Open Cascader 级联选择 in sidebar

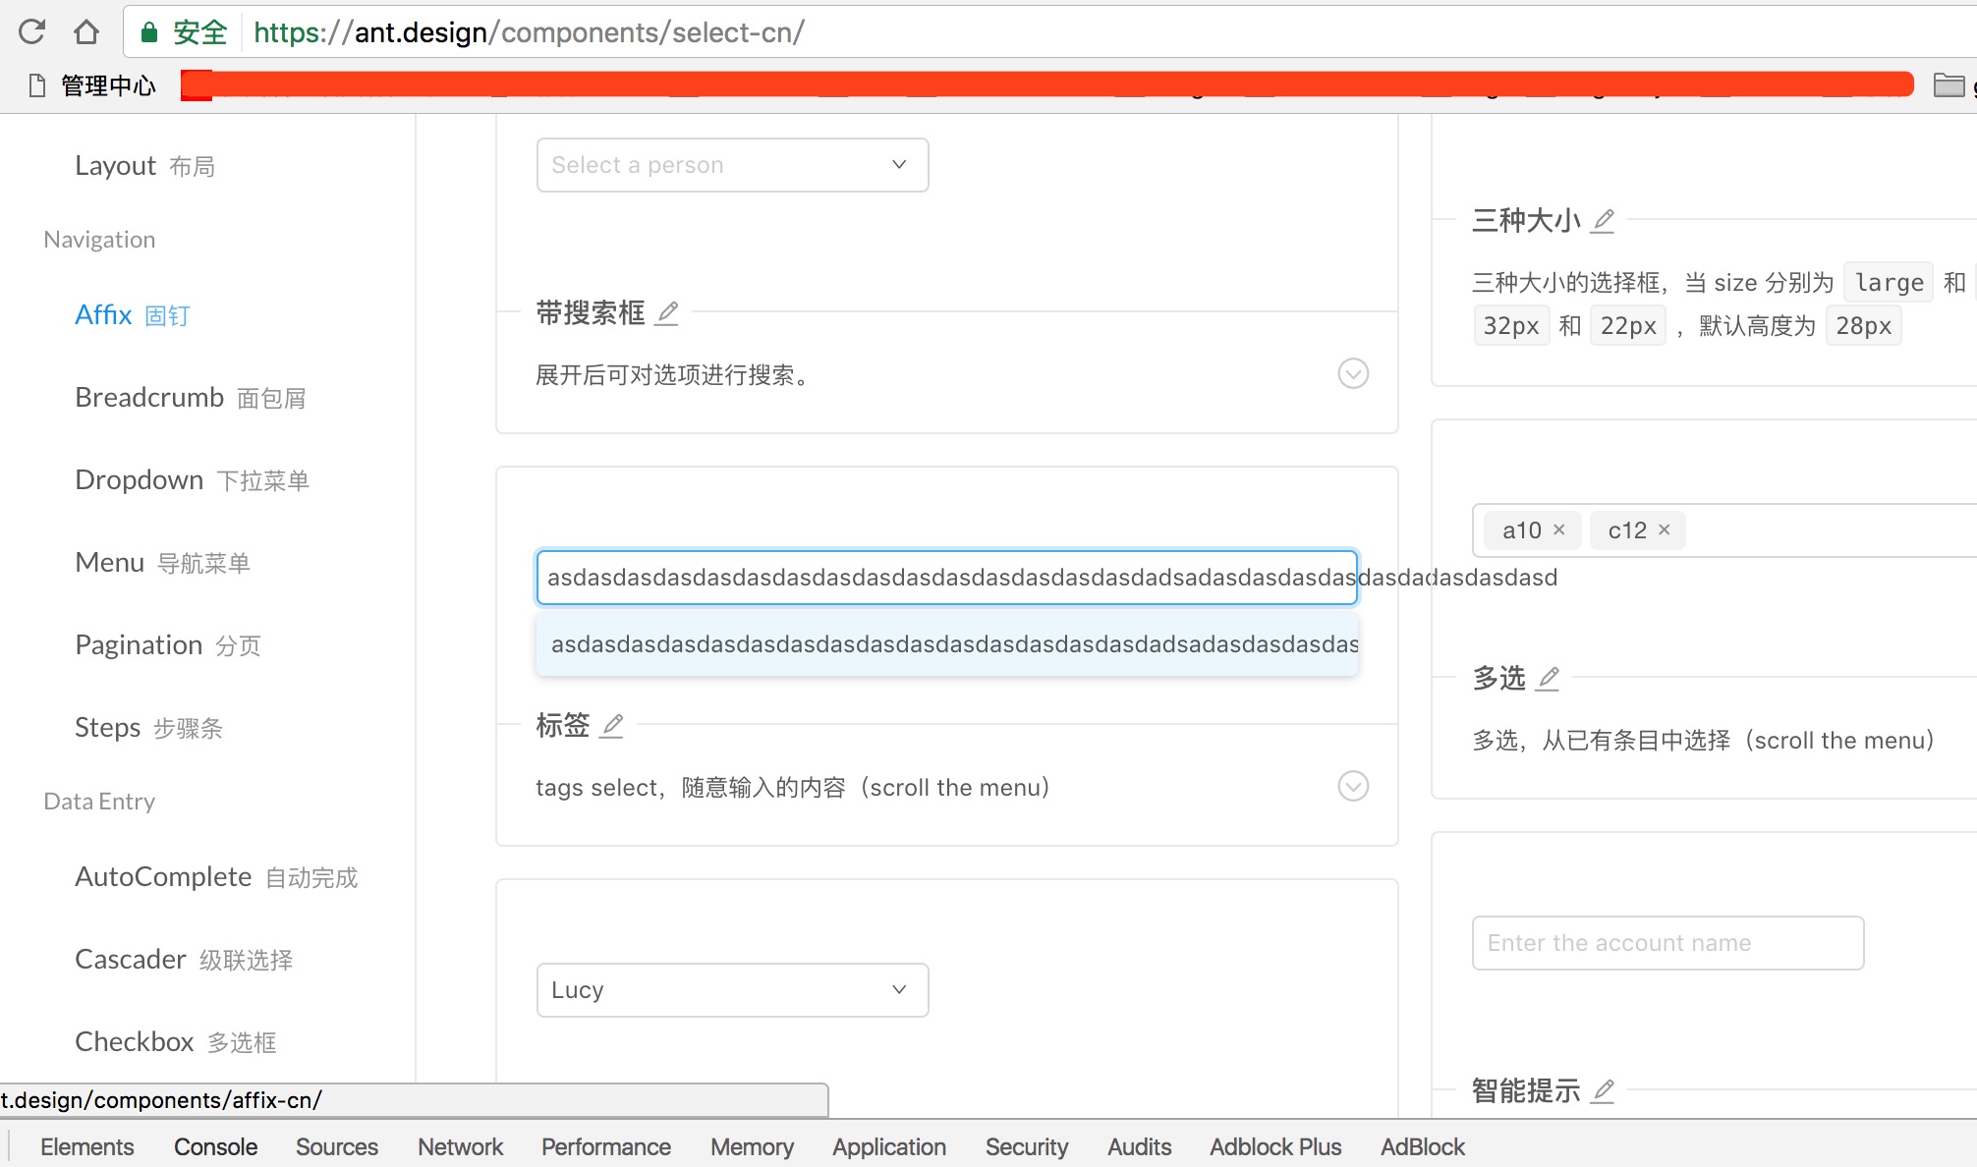pos(184,960)
